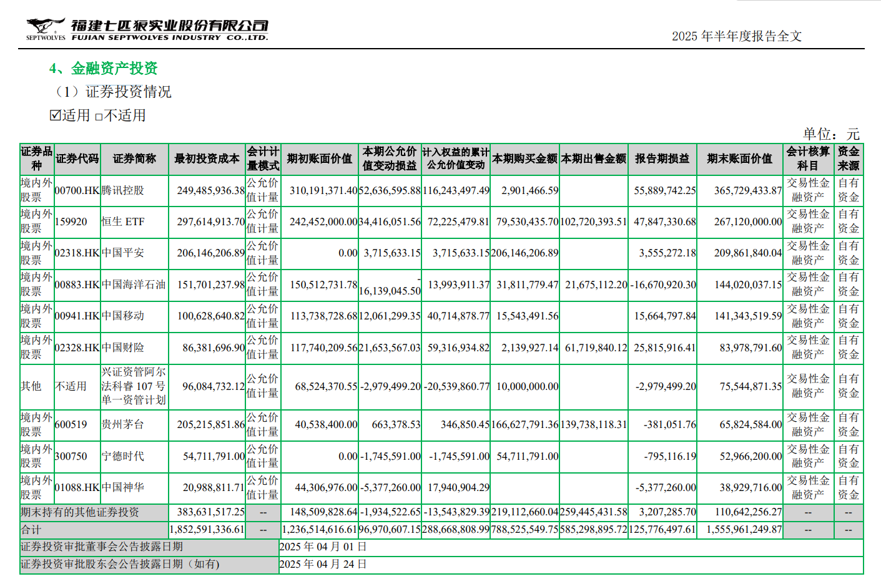Screen dimensions: 881x579
Task: Tick the checked 适用 checkbox
Action: 55,115
